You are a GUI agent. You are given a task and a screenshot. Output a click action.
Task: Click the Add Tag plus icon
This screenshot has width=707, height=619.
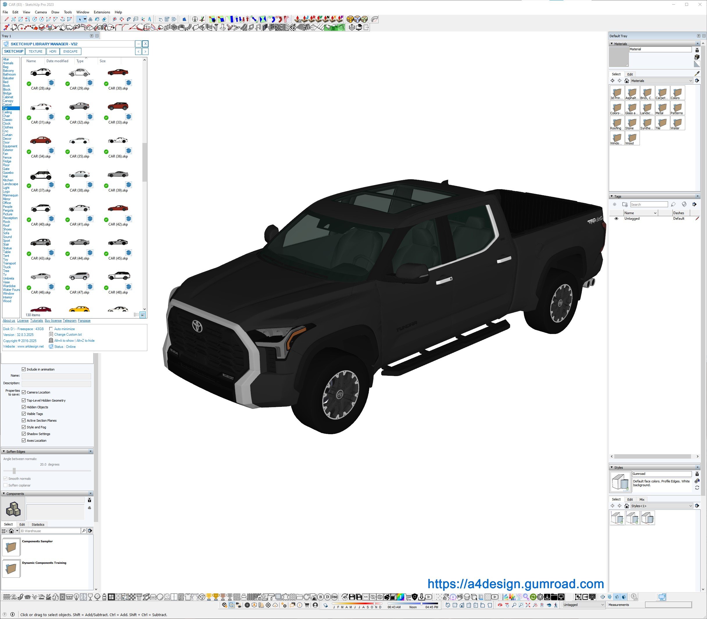tap(614, 205)
